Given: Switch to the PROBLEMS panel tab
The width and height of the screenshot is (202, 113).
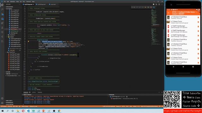Looking at the screenshot, I should [x=26, y=92].
